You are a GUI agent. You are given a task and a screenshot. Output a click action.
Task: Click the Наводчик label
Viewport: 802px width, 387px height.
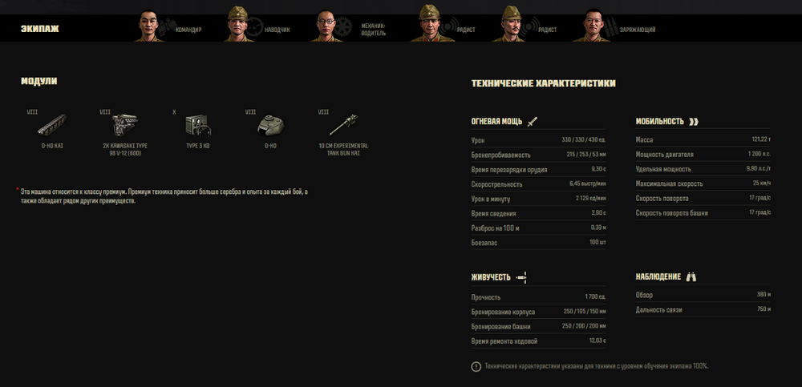(x=277, y=30)
